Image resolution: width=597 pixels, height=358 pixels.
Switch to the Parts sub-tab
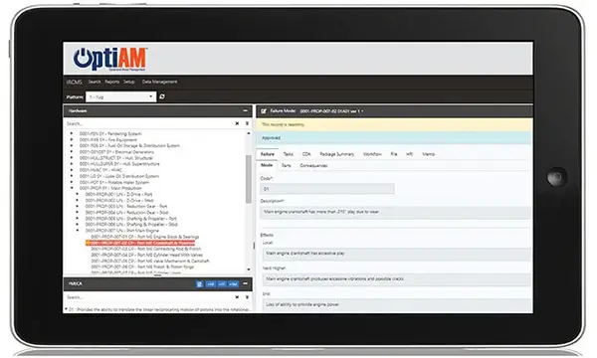click(x=286, y=165)
